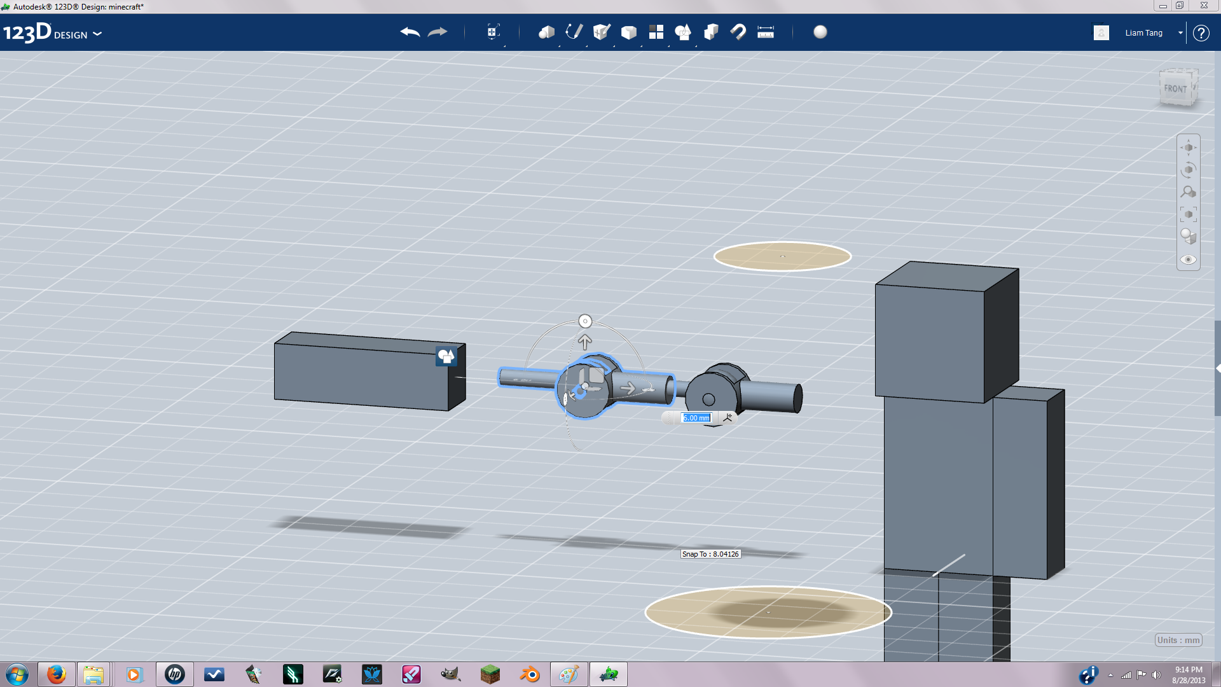Click the snap icon beside the distance field
1221x687 pixels.
[x=728, y=417]
